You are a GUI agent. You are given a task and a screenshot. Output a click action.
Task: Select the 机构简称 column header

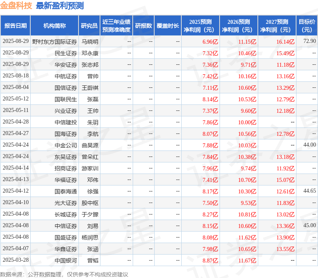(54, 26)
